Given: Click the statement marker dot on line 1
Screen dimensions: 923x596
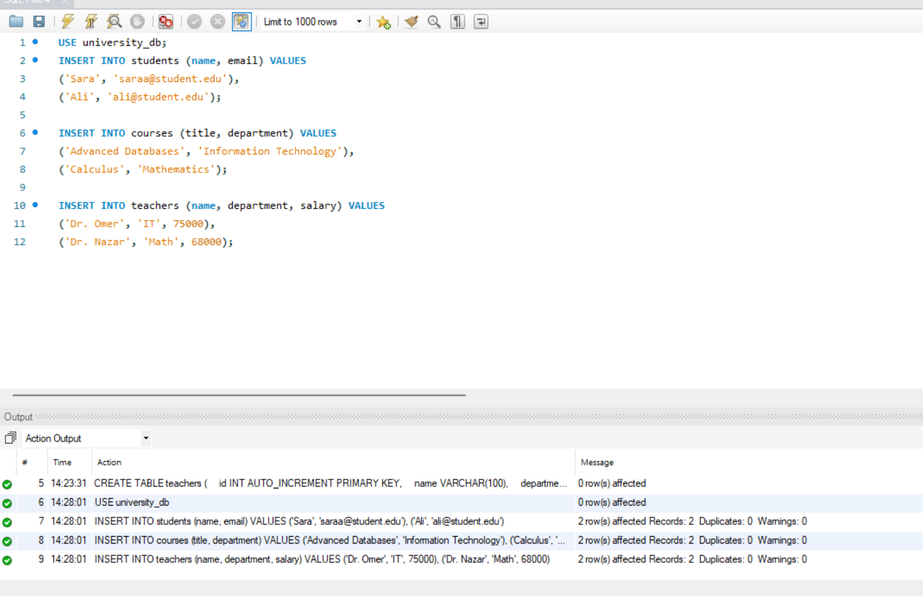Looking at the screenshot, I should (x=35, y=42).
